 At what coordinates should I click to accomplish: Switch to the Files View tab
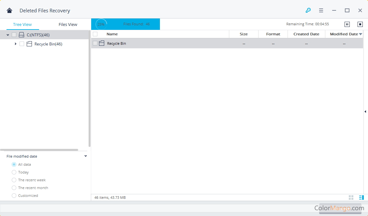[68, 24]
